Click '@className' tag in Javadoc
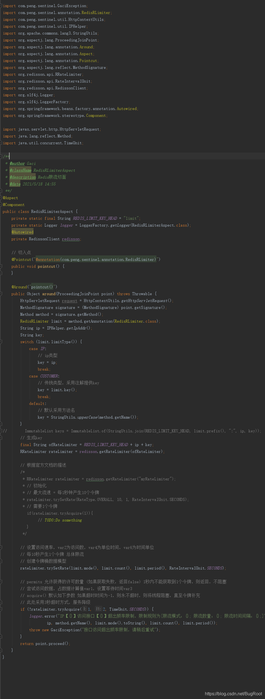 click(x=21, y=170)
